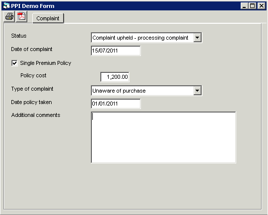This screenshot has height=215, width=268.
Task: Click into the Policy cost field
Action: coord(115,77)
